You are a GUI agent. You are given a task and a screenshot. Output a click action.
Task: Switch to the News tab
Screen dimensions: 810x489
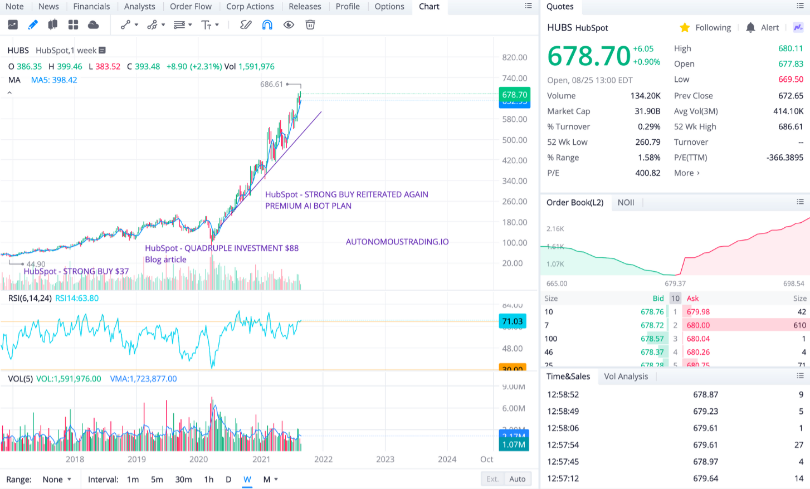(48, 7)
